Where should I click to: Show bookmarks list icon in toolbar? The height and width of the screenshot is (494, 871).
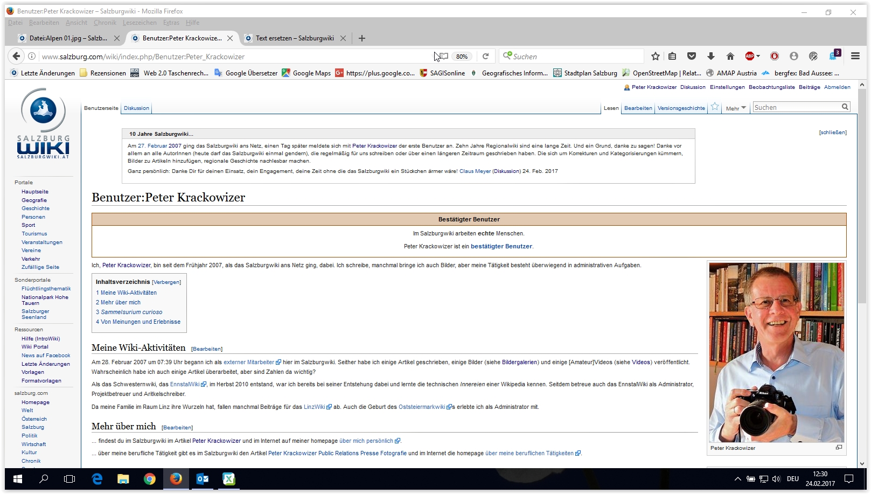click(672, 57)
